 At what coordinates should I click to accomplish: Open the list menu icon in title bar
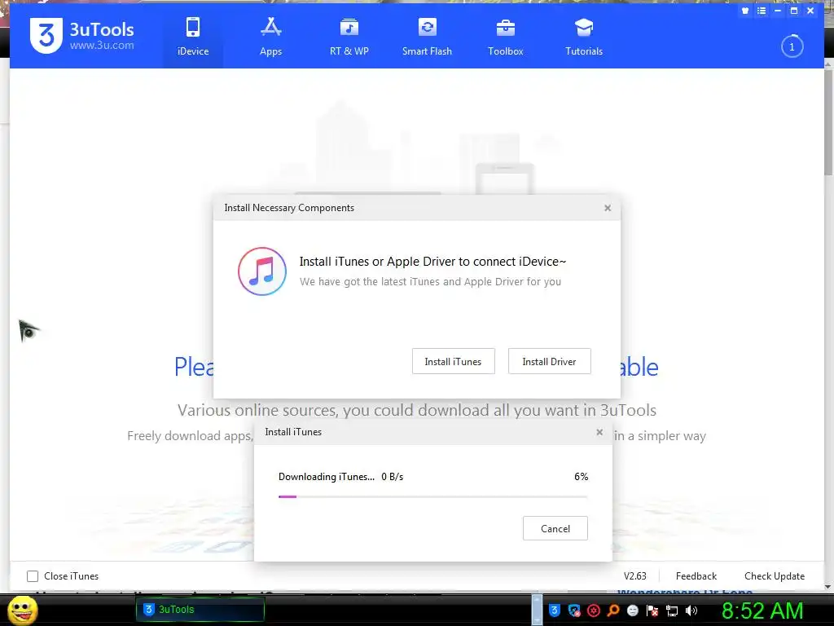click(762, 11)
